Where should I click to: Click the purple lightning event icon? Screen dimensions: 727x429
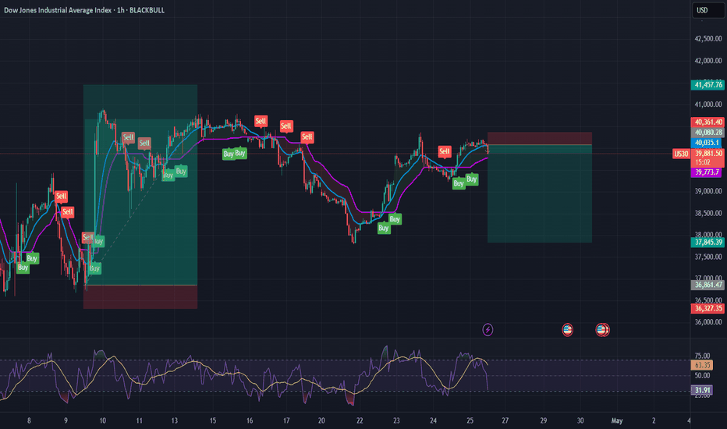[488, 330]
